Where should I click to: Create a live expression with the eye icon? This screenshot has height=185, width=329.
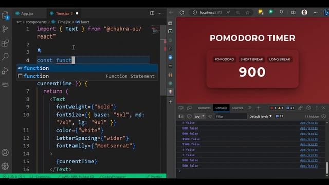210,116
